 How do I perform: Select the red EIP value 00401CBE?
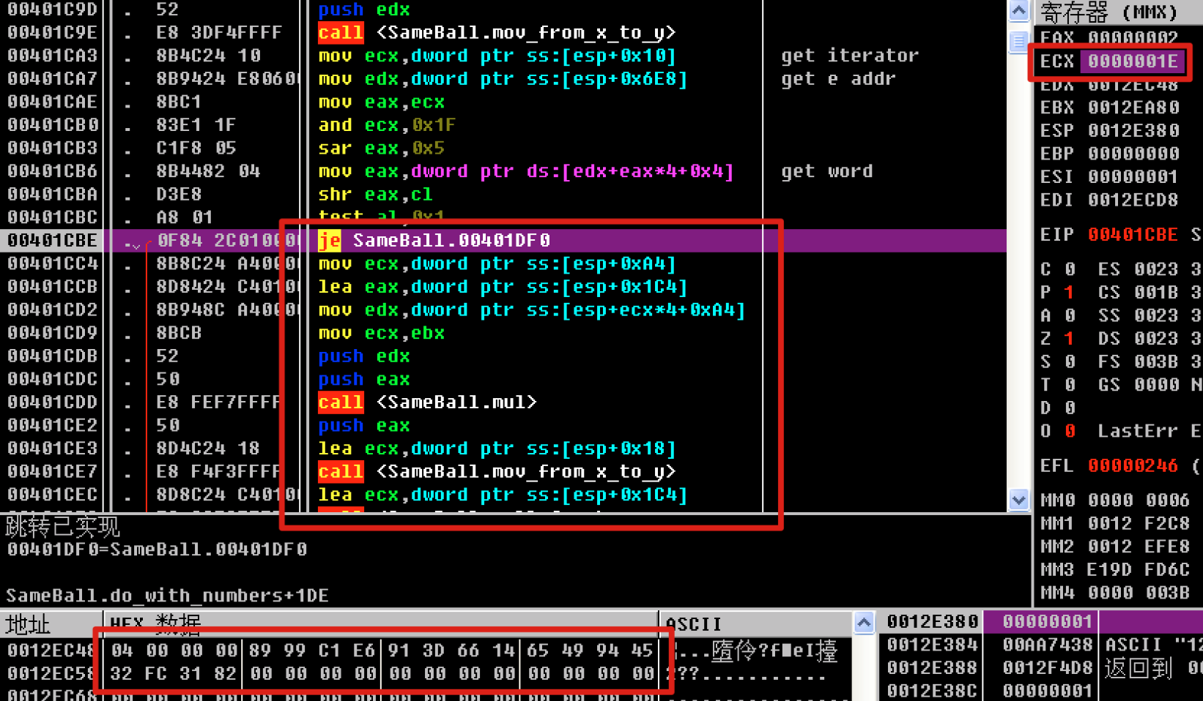tap(1133, 235)
